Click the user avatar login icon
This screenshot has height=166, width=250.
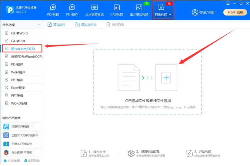pyautogui.click(x=195, y=12)
